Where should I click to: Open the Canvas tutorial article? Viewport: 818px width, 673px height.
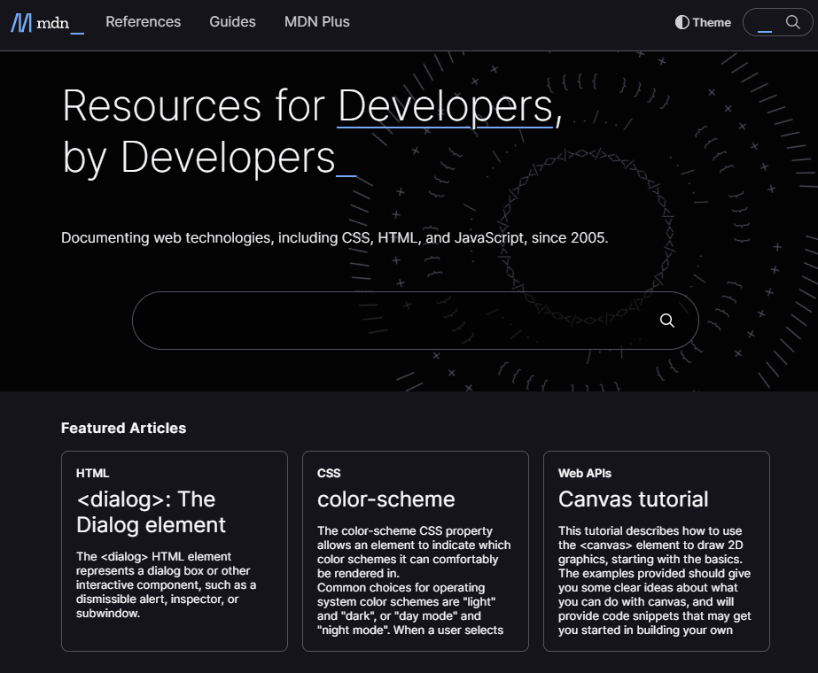tap(634, 499)
